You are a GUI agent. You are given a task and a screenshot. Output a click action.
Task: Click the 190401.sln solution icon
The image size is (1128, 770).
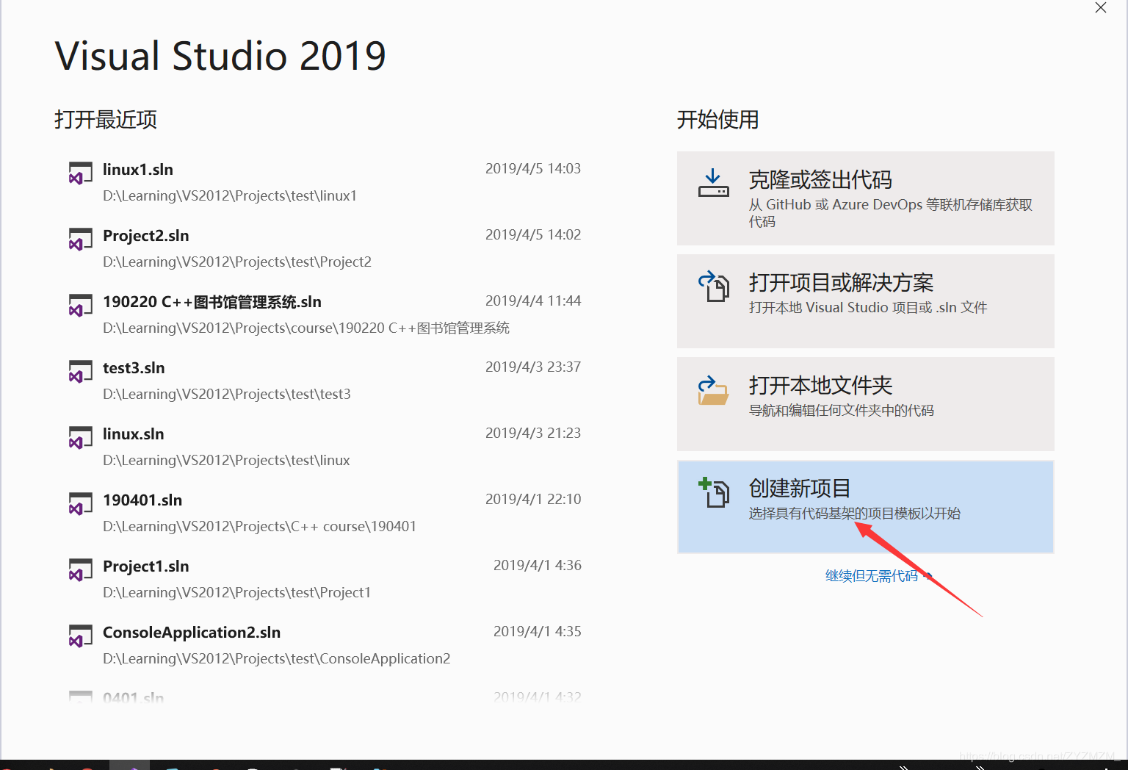point(80,504)
